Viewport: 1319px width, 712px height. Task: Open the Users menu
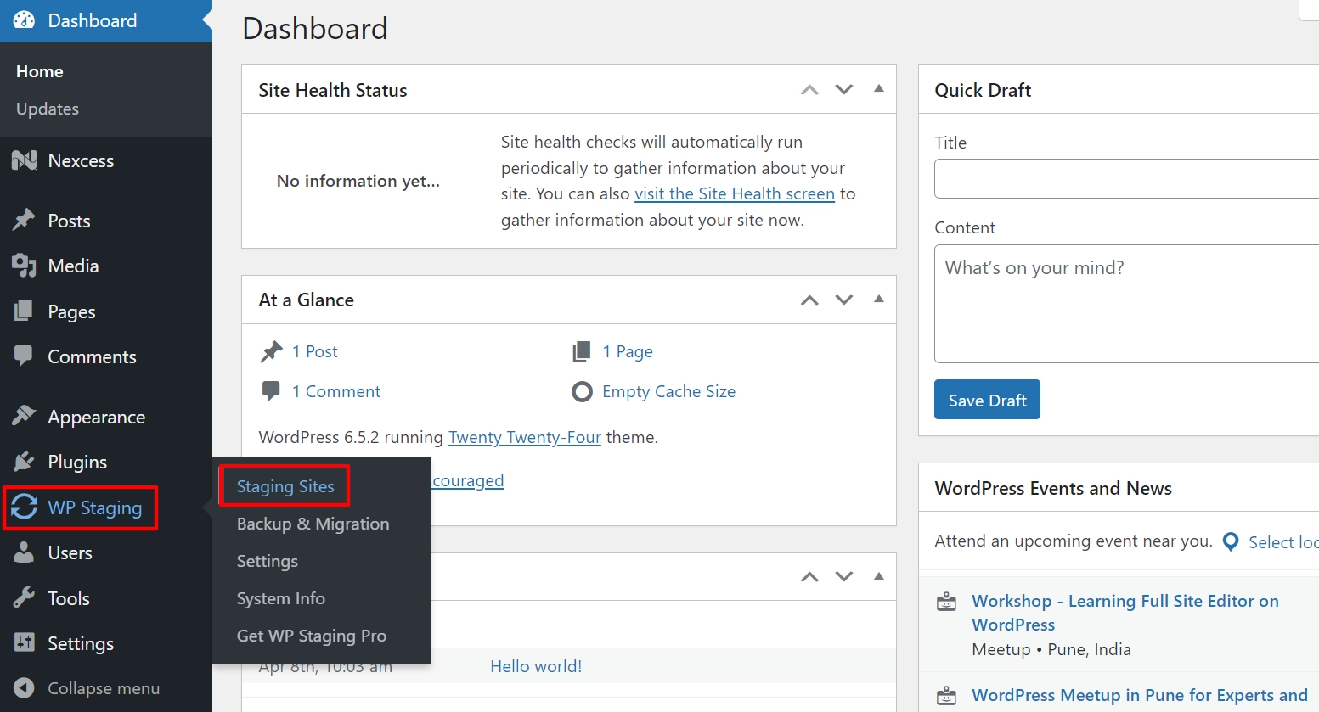tap(70, 552)
